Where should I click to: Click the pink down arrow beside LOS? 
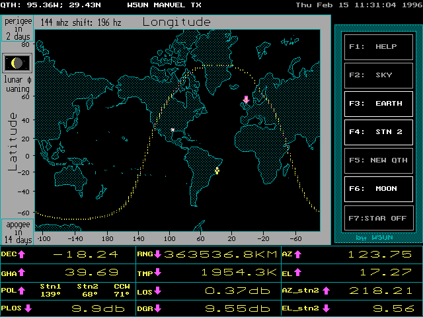159,290
